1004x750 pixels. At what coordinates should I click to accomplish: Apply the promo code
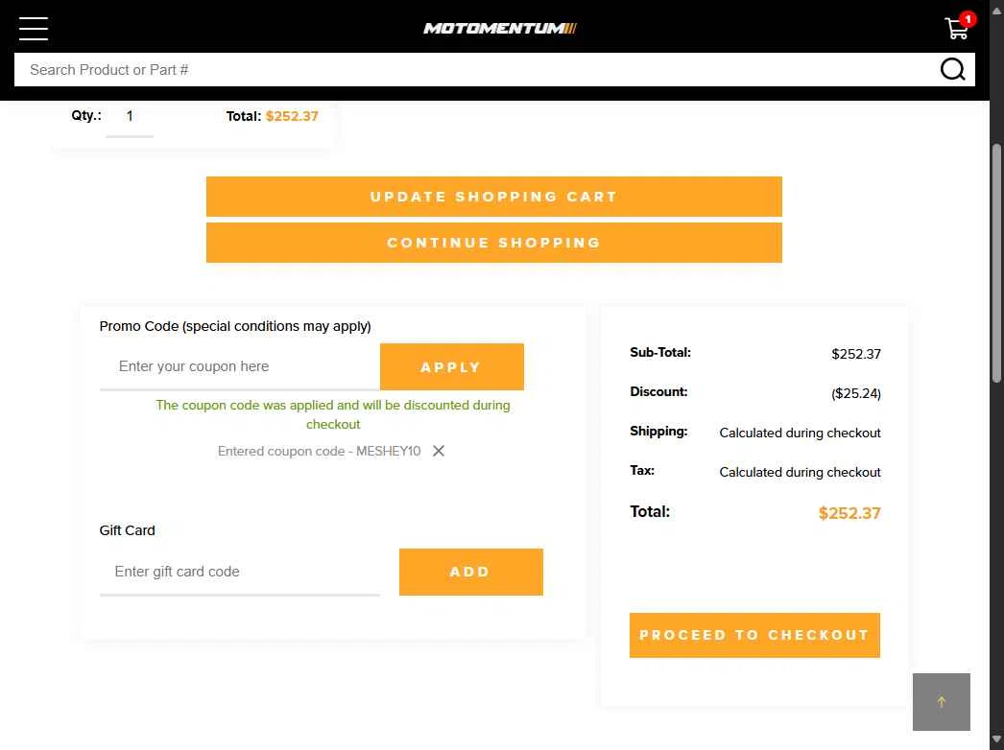click(451, 366)
